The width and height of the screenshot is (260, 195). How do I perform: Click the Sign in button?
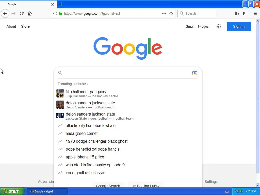click(239, 26)
